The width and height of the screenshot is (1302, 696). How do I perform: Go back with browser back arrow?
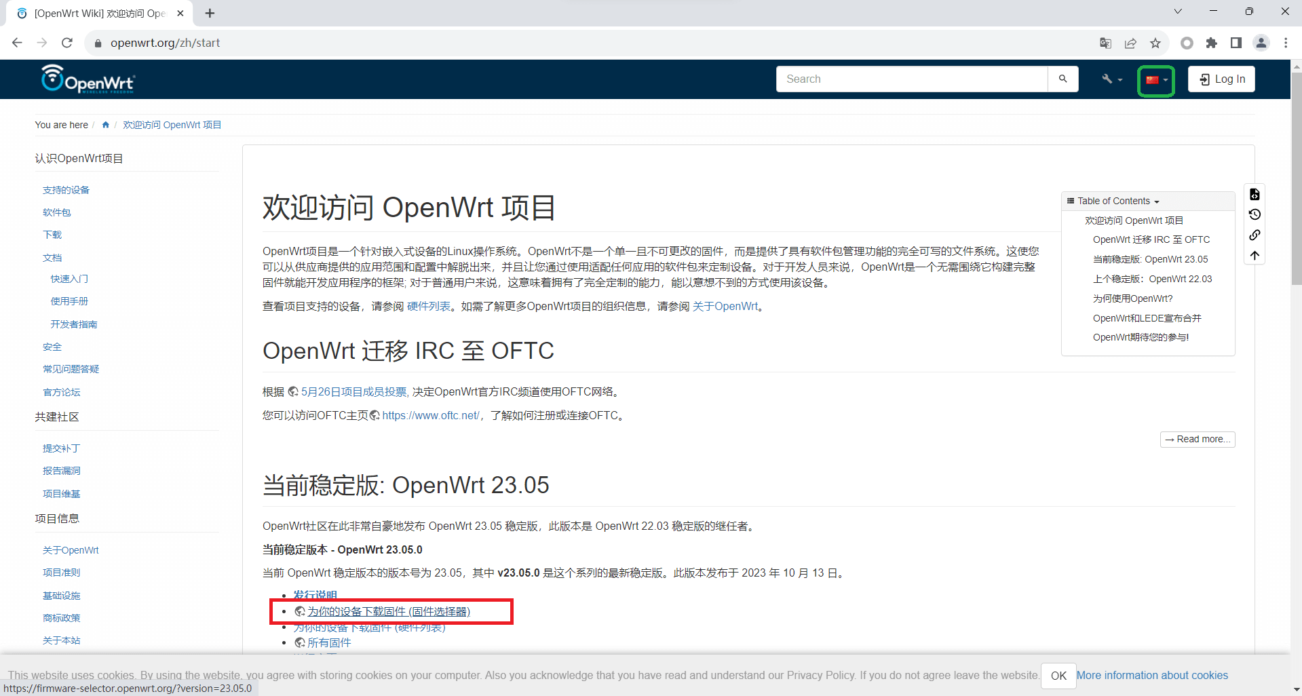coord(18,43)
